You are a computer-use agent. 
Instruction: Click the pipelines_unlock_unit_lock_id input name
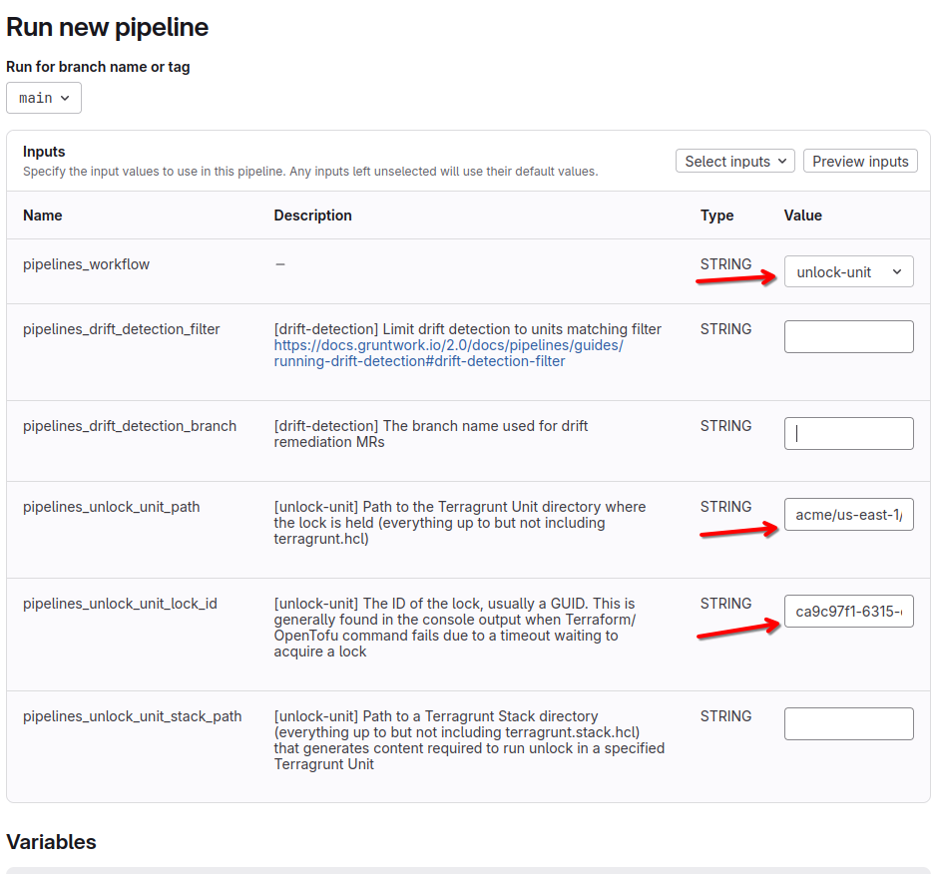[x=120, y=605]
